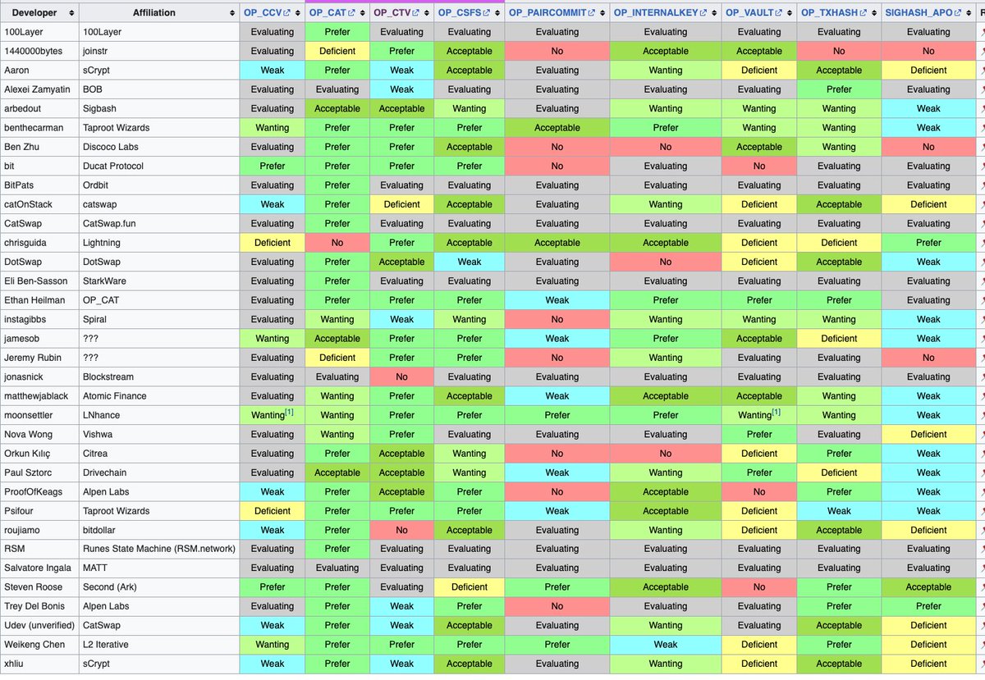Select affiliation 'Citrea'
This screenshot has height=680, width=985.
click(95, 453)
